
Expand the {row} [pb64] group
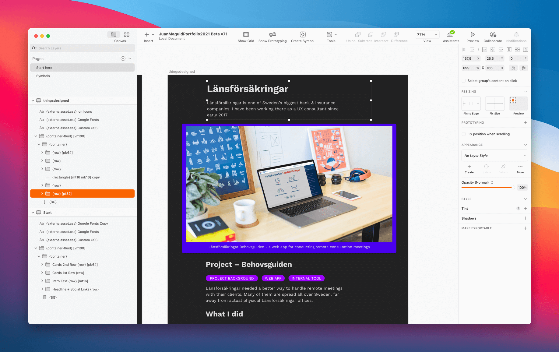click(x=42, y=152)
